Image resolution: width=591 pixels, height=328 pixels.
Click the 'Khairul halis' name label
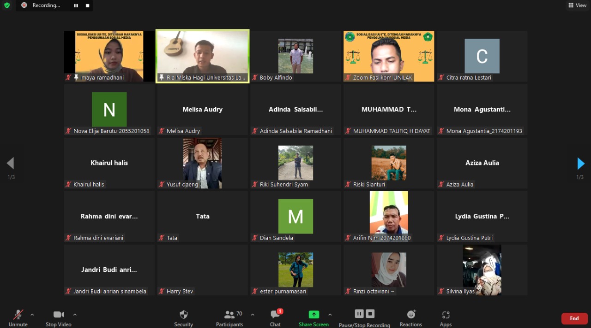[89, 184]
